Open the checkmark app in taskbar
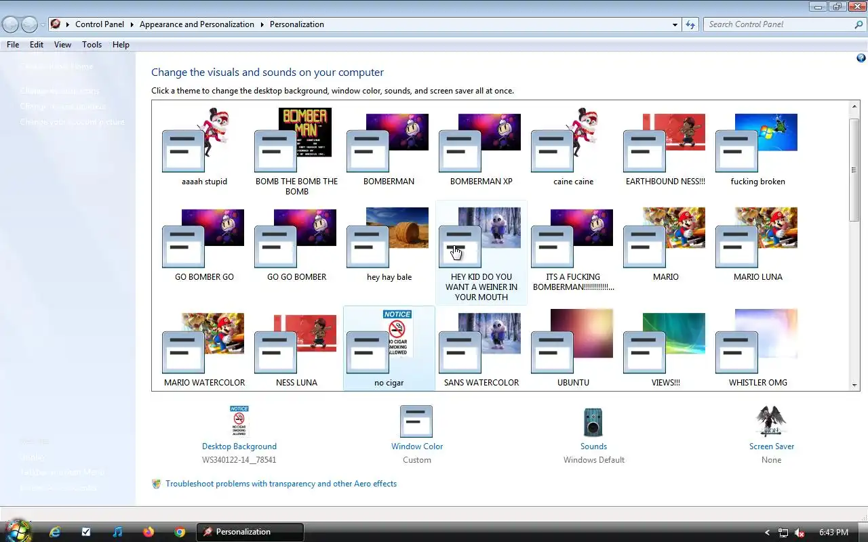 pos(86,532)
